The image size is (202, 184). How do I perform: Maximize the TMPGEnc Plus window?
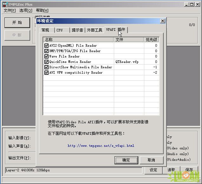tap(192, 4)
